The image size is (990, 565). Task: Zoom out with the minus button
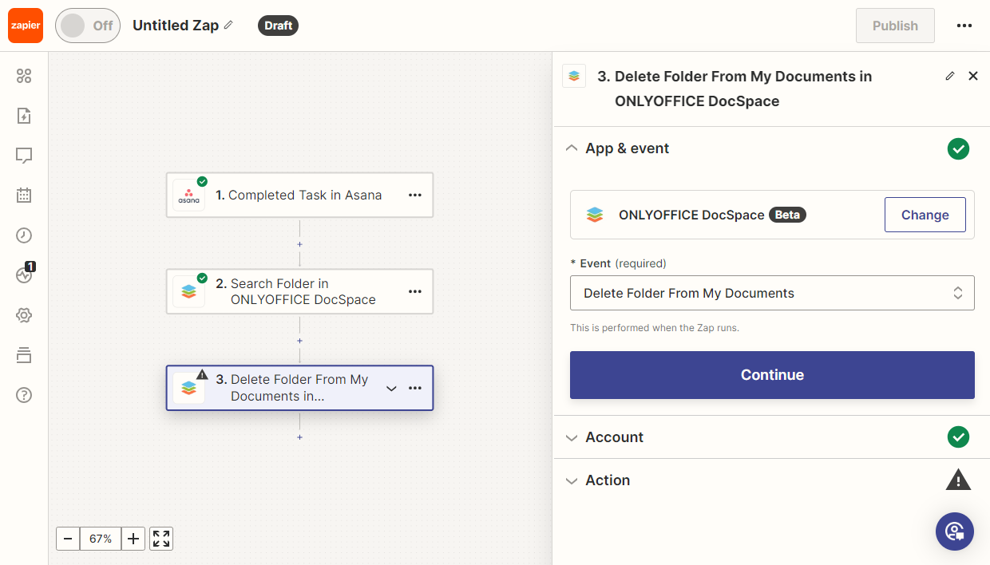pyautogui.click(x=68, y=539)
